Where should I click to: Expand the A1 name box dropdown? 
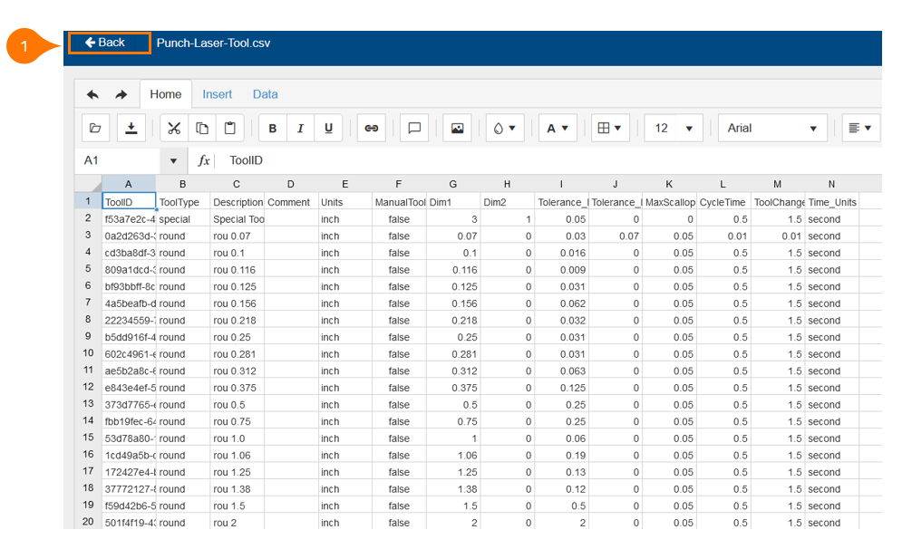pyautogui.click(x=173, y=160)
